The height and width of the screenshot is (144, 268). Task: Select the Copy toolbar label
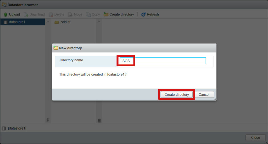[x=96, y=14]
